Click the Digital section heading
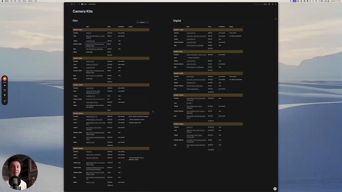Viewport: 342px width, 192px height. point(177,21)
